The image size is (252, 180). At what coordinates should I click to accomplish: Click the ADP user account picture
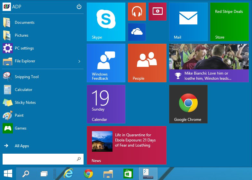(x=6, y=6)
